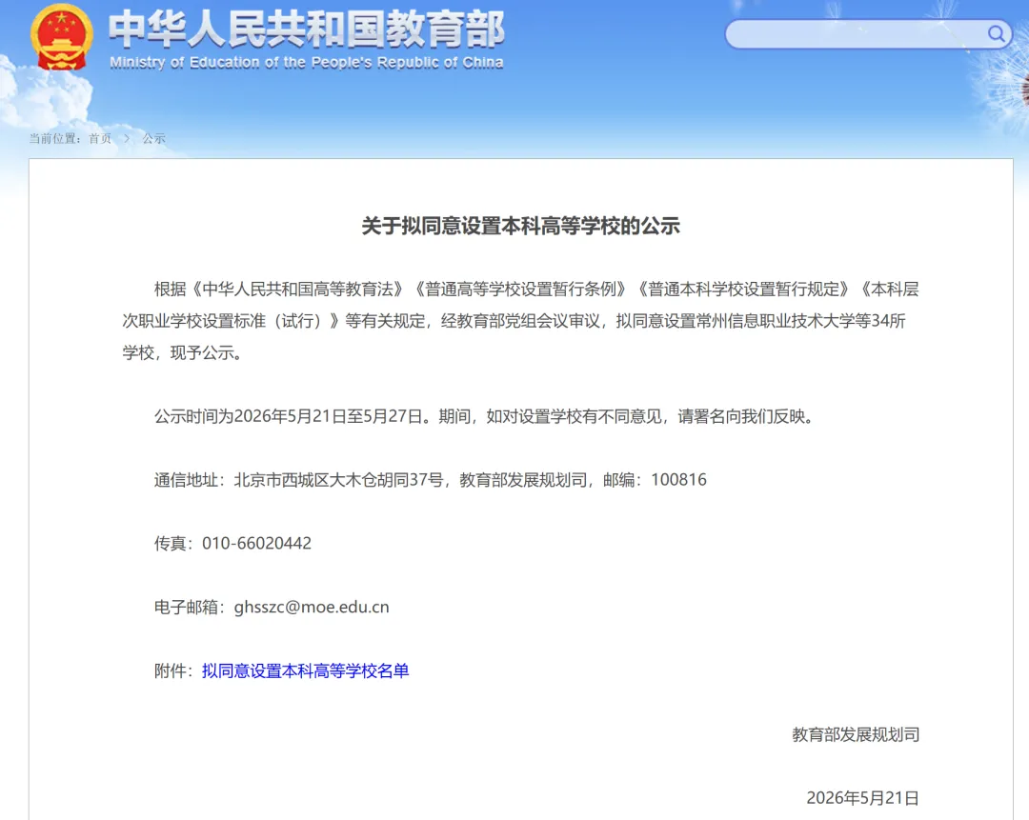The image size is (1029, 820).
Task: Click the email address ghsszc@moe.edu.cn
Action: (312, 607)
